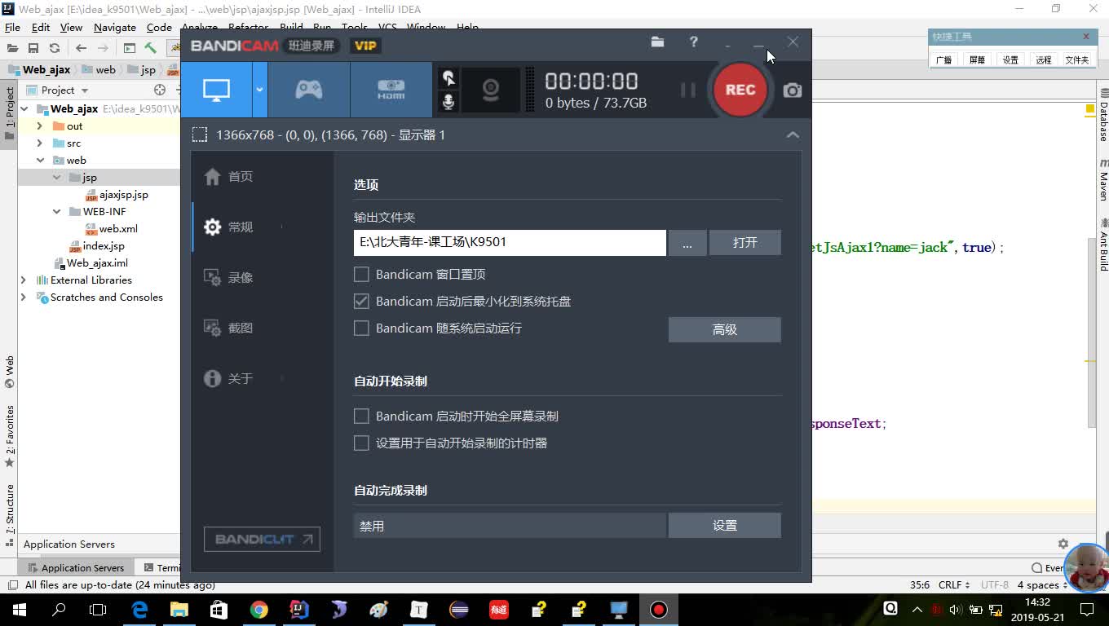The image size is (1109, 626).
Task: Open the 常规 (General) section
Action: 228,227
